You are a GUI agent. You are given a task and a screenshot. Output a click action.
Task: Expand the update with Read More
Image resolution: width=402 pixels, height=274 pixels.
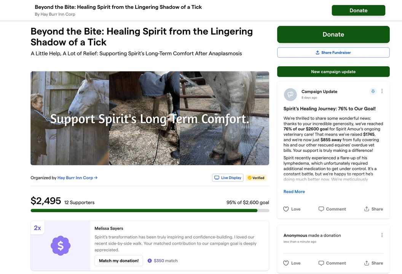coord(294,192)
